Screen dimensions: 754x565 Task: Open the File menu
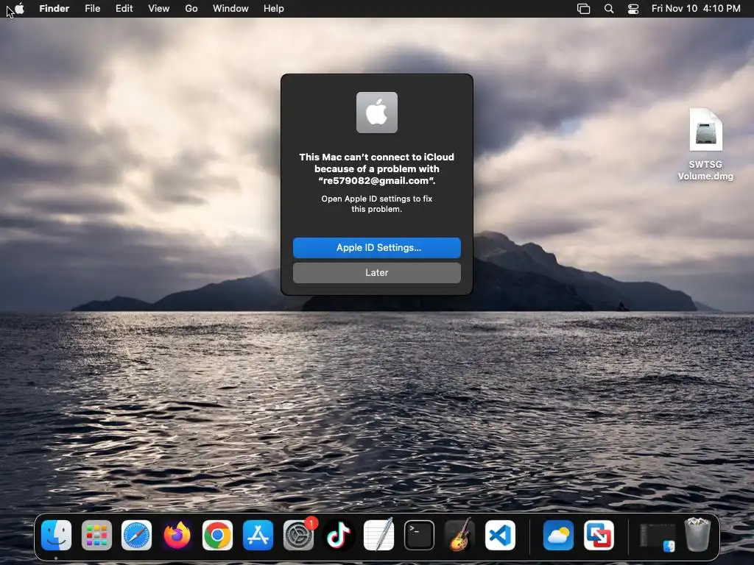(92, 9)
